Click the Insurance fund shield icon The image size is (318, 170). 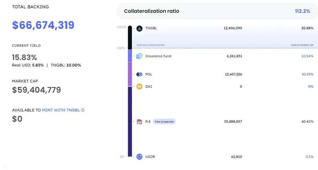click(139, 56)
